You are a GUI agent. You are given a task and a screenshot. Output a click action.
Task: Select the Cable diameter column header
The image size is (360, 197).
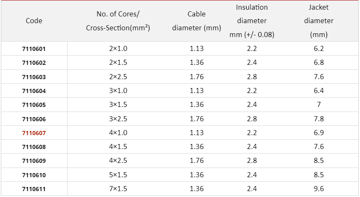[197, 21]
